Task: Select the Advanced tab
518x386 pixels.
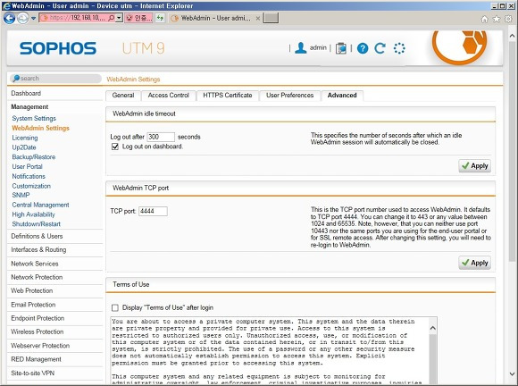Action: (342, 96)
